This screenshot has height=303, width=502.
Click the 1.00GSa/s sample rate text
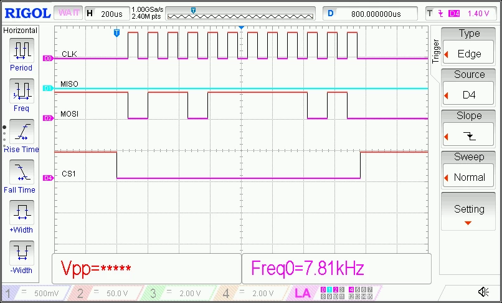(148, 10)
